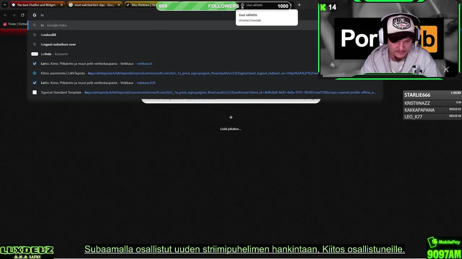Image resolution: width=462 pixels, height=259 pixels.
Task: Click magnifier icon beside 'lo - Google-haku'
Action: click(x=35, y=25)
